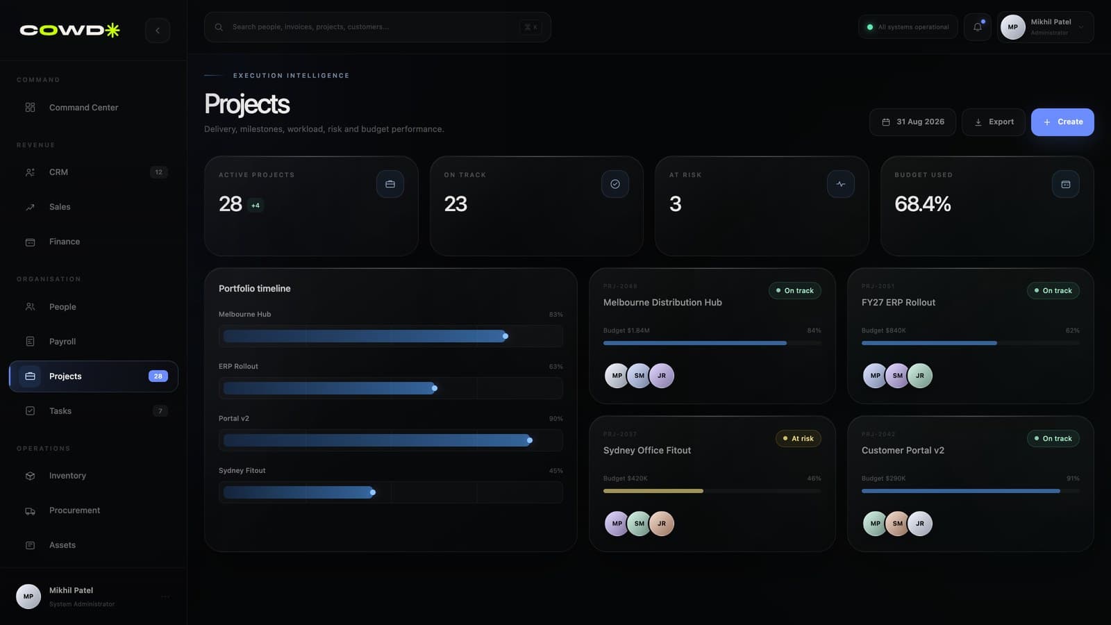Click the Tasks checkbox icon

coord(30,411)
